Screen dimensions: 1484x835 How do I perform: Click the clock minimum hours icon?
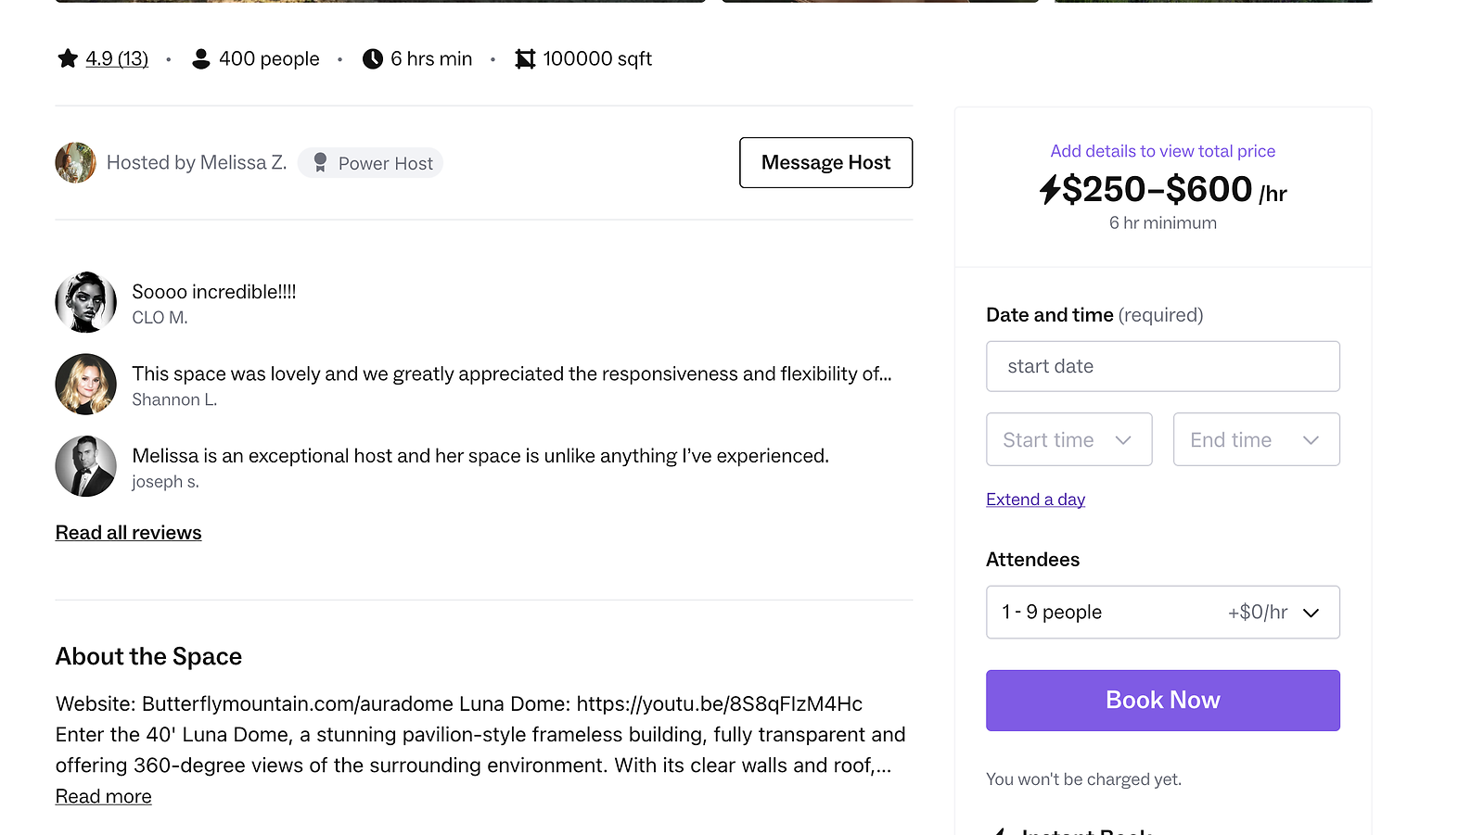pyautogui.click(x=373, y=59)
